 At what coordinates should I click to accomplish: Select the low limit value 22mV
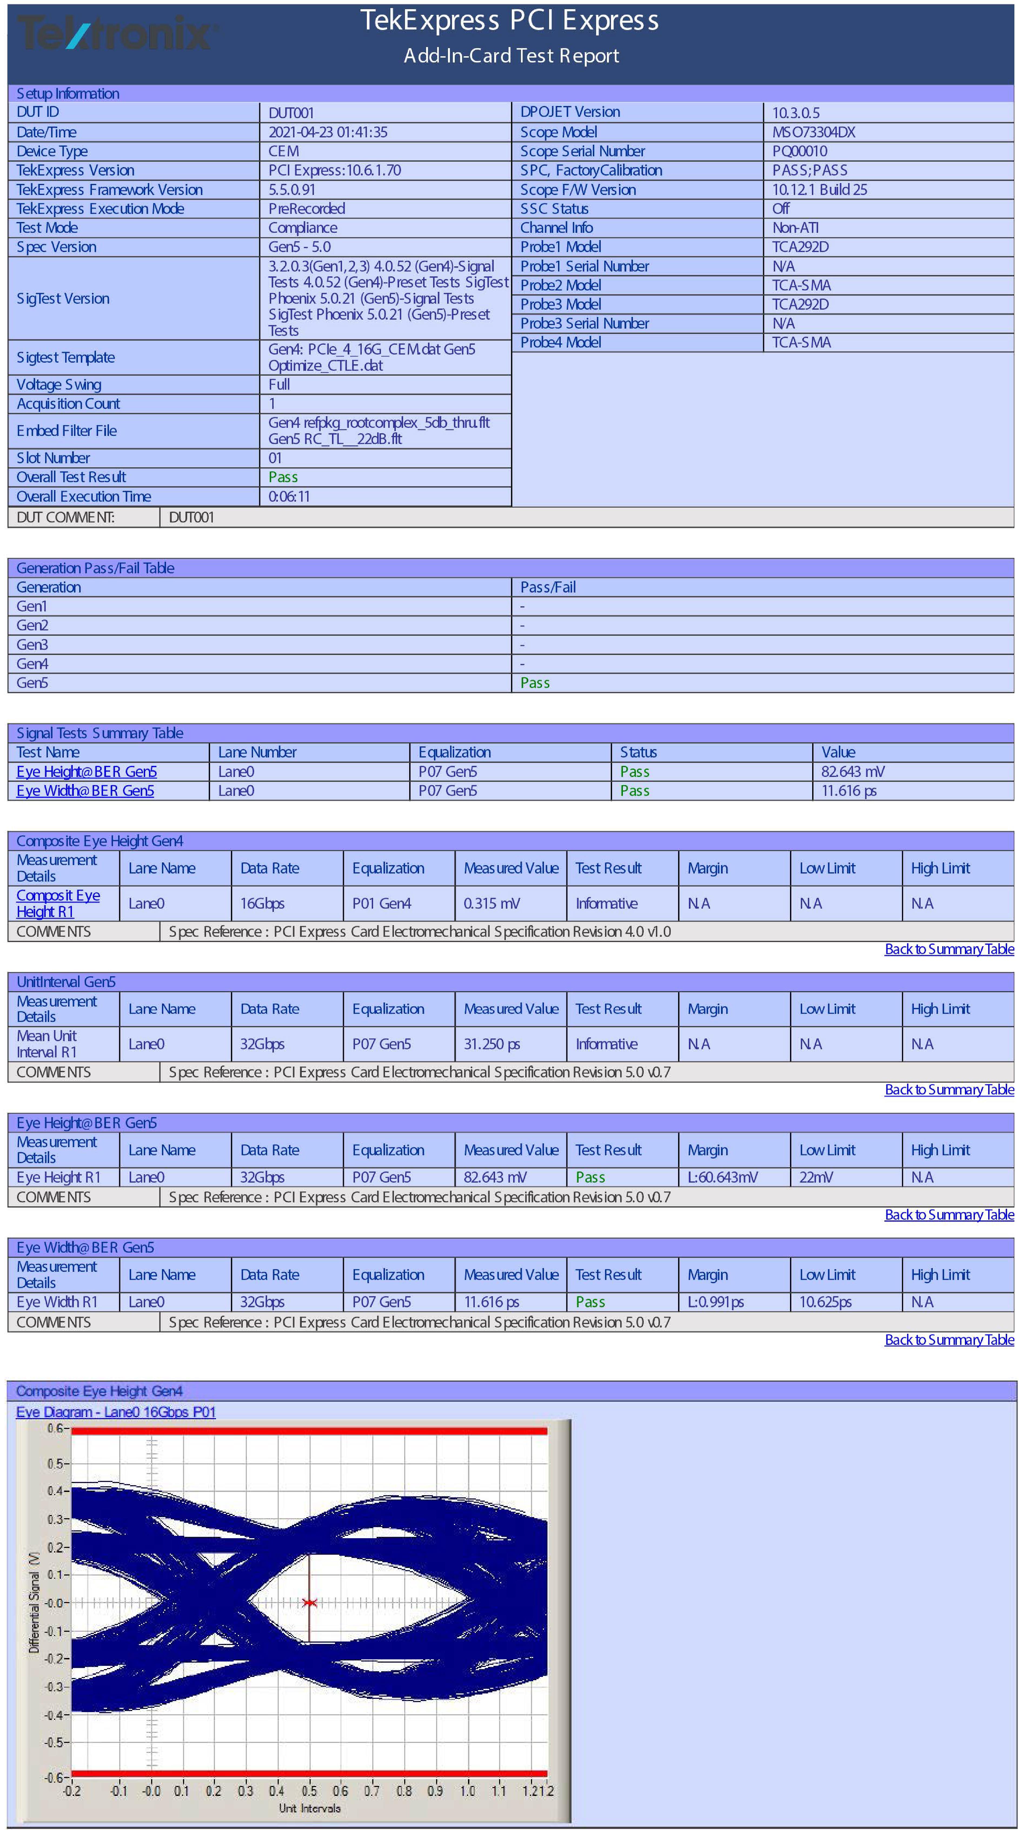[816, 1177]
